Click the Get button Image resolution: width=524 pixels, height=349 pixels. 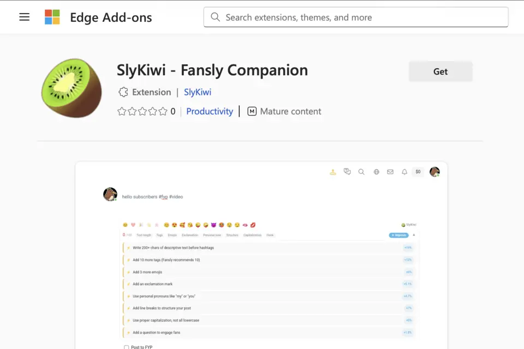tap(440, 71)
